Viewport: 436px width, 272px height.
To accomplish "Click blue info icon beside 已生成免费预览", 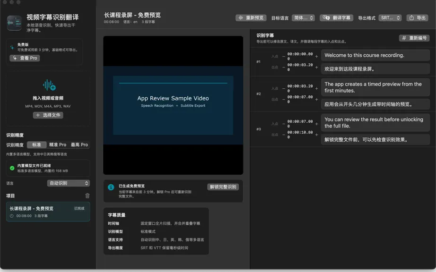I will [x=111, y=187].
